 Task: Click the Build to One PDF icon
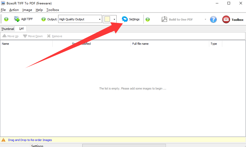click(x=164, y=19)
